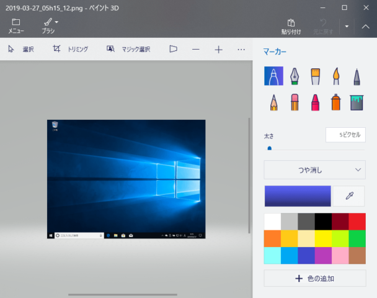Click the 太さ thickness slider handle
This screenshot has width=377, height=298.
tap(270, 148)
